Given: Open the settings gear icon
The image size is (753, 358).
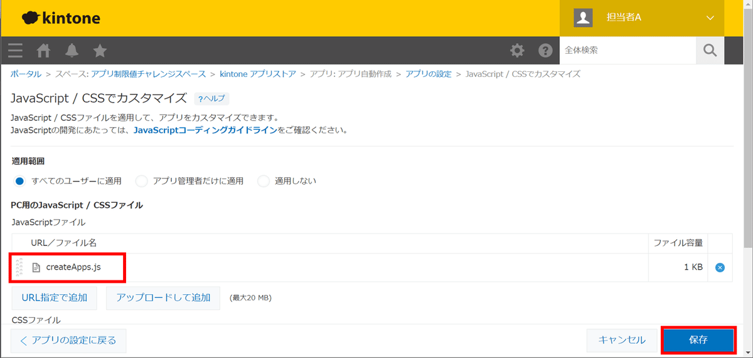Looking at the screenshot, I should pyautogui.click(x=517, y=51).
